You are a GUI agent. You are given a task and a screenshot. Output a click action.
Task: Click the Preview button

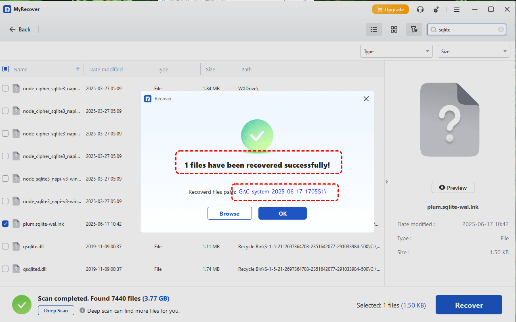point(453,187)
